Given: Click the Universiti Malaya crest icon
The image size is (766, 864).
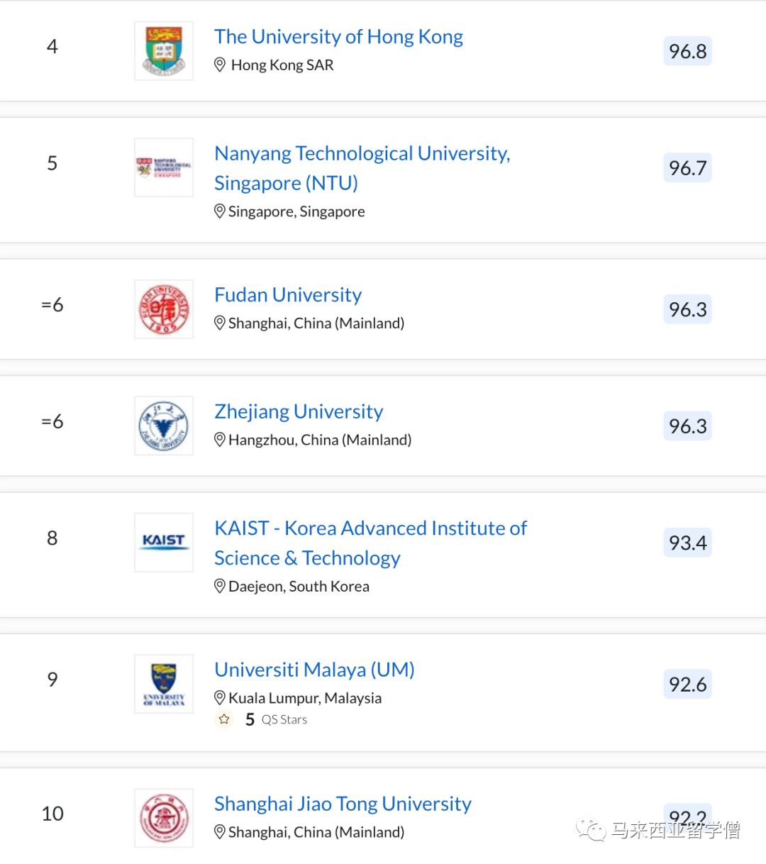Looking at the screenshot, I should pos(163,684).
